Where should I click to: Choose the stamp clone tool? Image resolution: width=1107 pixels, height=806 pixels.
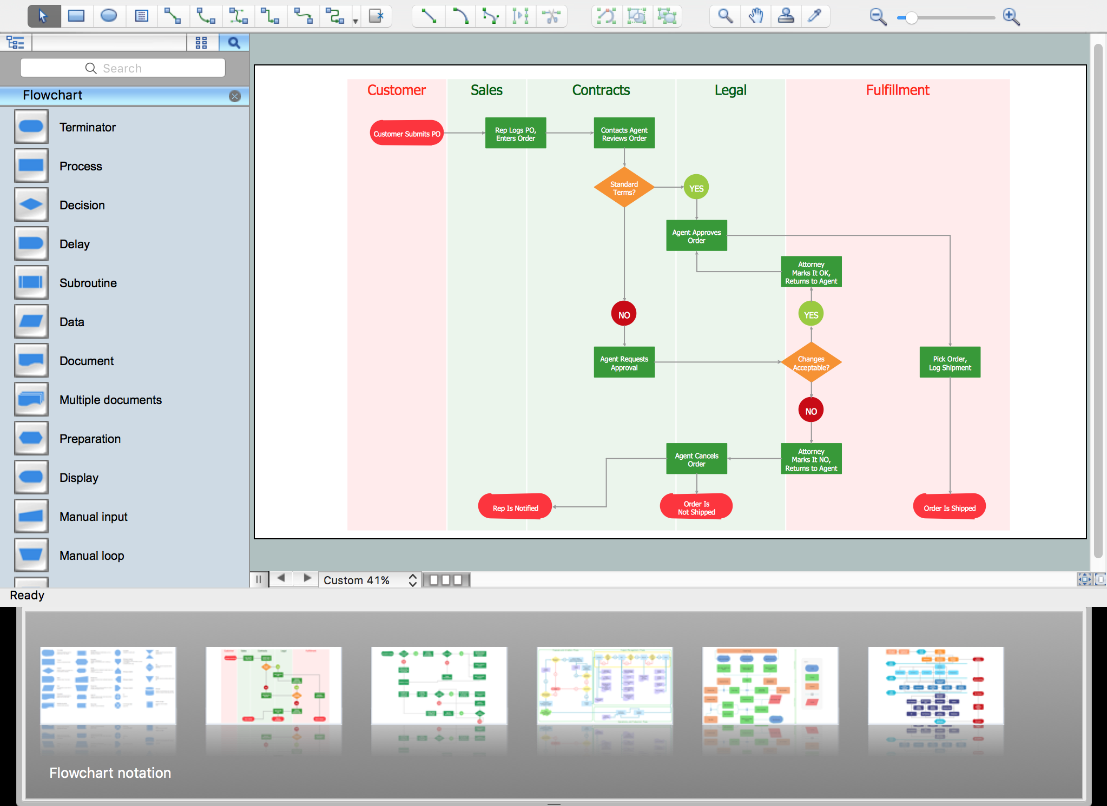click(x=786, y=16)
